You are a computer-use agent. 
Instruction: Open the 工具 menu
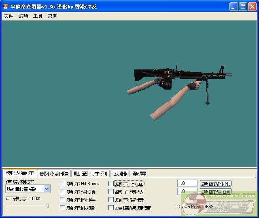38,16
